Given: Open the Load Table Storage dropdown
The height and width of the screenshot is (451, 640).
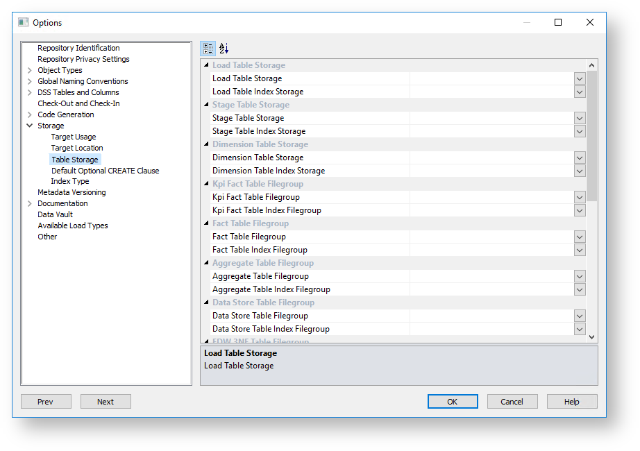Looking at the screenshot, I should point(580,78).
